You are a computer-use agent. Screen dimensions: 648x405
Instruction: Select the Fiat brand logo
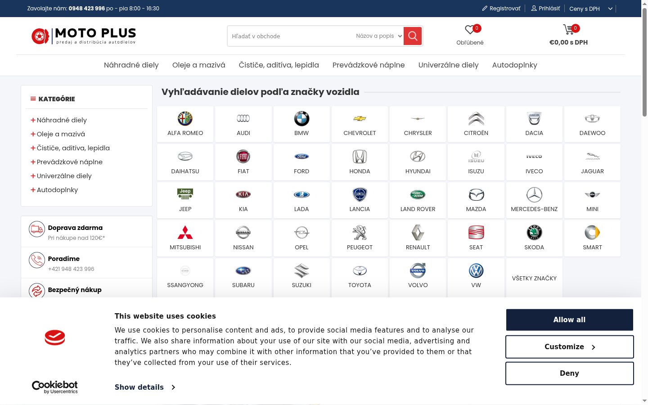point(243,157)
